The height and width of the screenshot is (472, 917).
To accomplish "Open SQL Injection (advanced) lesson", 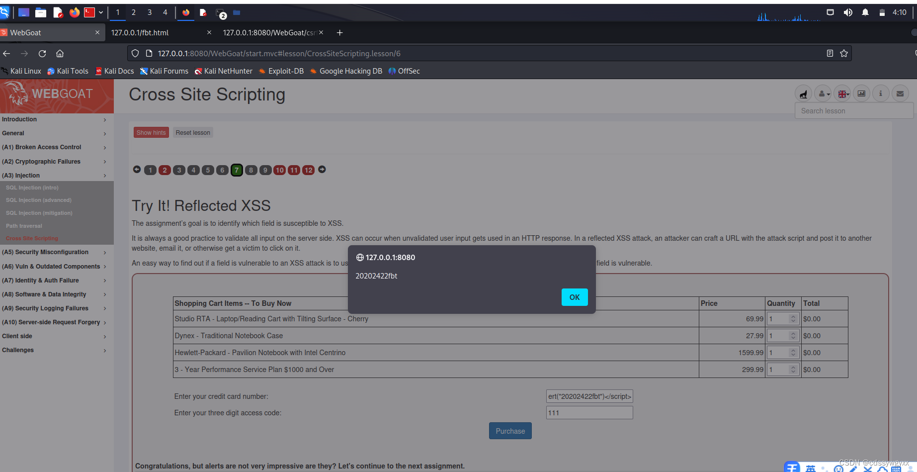I will coord(39,200).
